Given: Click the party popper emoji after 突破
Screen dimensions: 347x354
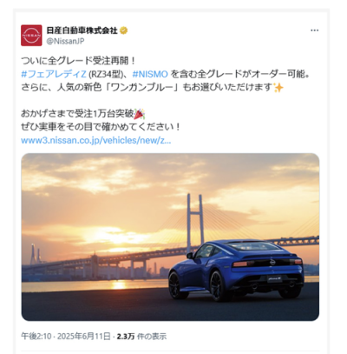Looking at the screenshot, I should (140, 114).
